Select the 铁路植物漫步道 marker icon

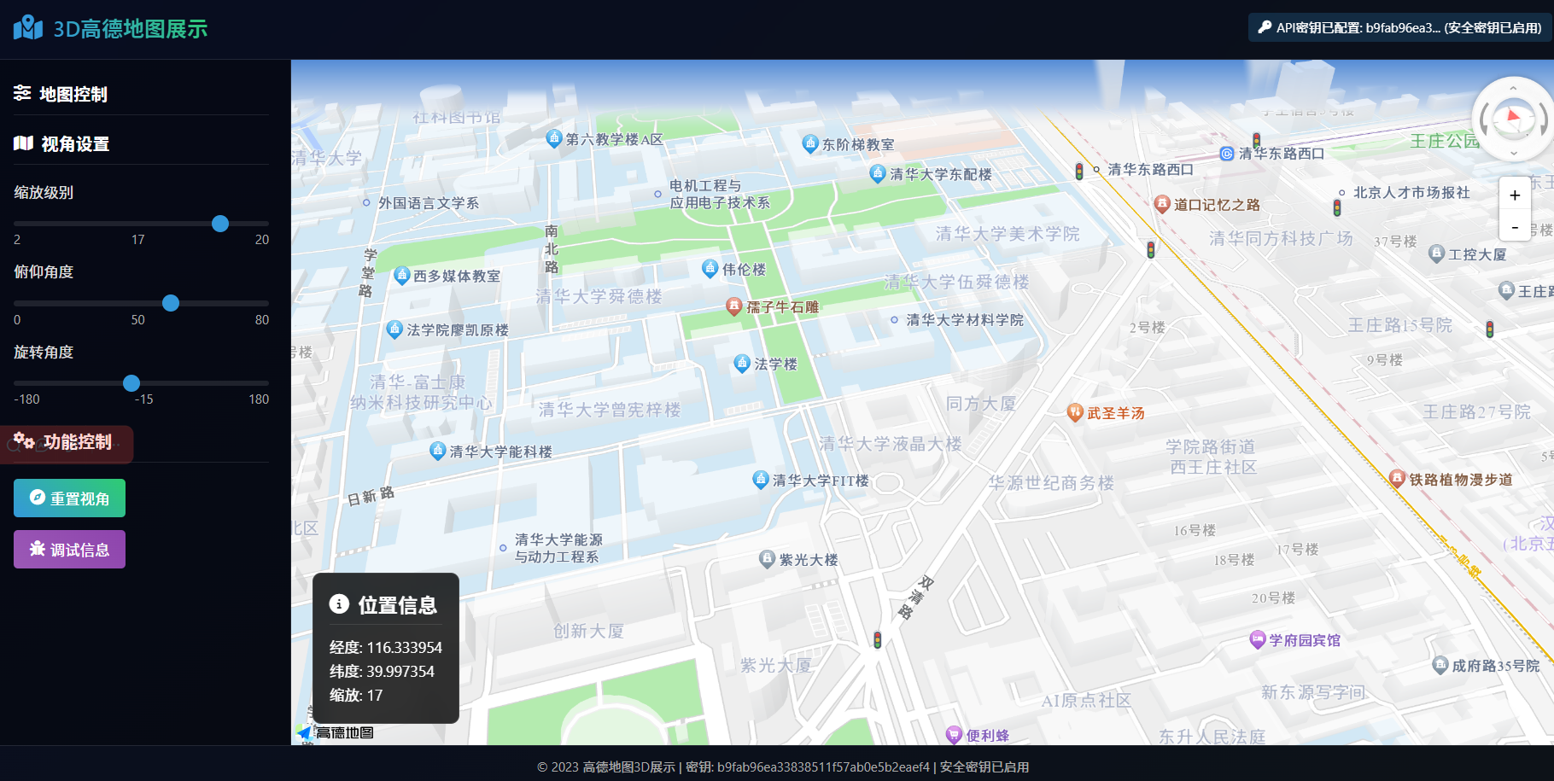(x=1398, y=478)
